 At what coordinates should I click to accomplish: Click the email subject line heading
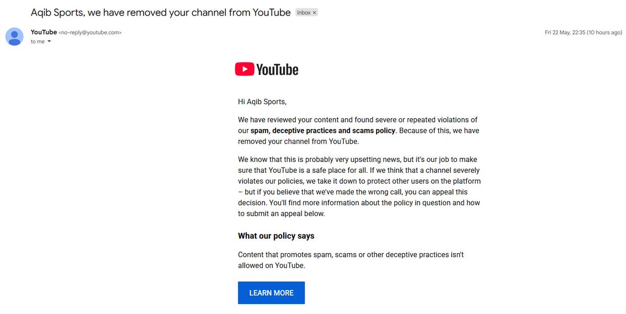tap(161, 12)
